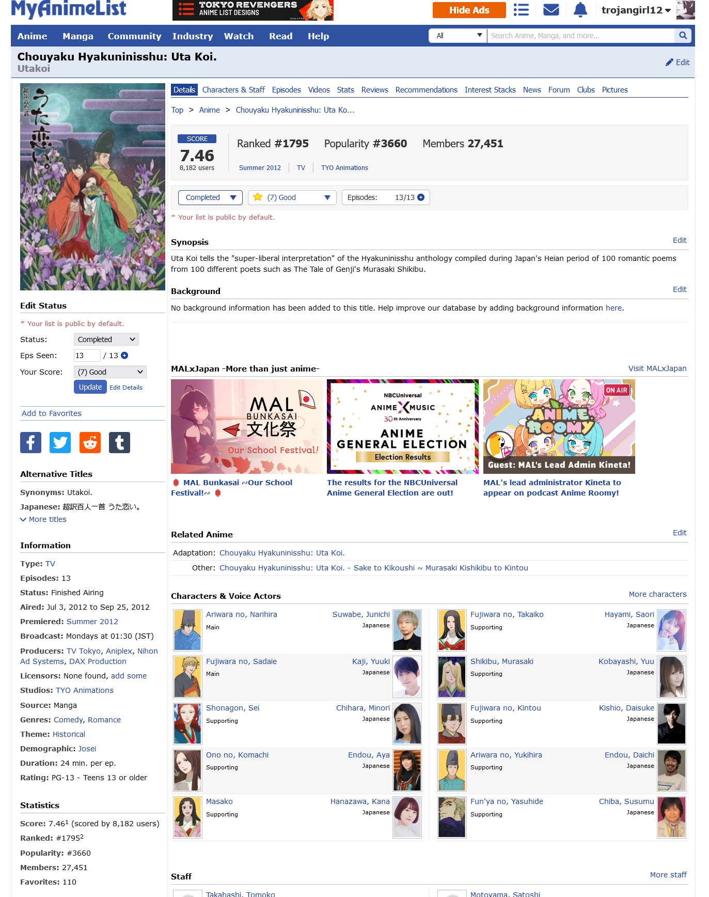Viewport: 709px width, 897px height.
Task: Open the messages envelope icon
Action: 551,10
